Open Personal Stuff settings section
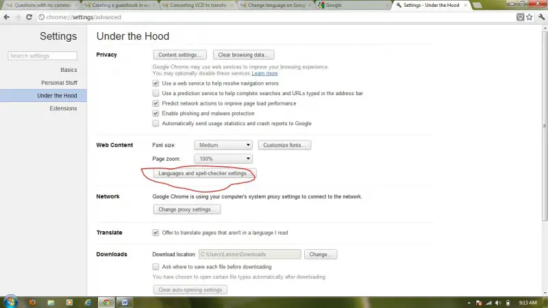Image resolution: width=548 pixels, height=308 pixels. click(59, 83)
